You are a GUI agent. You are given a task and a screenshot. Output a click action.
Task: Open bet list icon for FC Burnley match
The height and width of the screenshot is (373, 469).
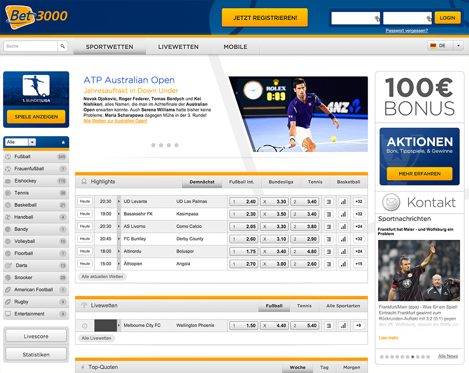point(329,239)
